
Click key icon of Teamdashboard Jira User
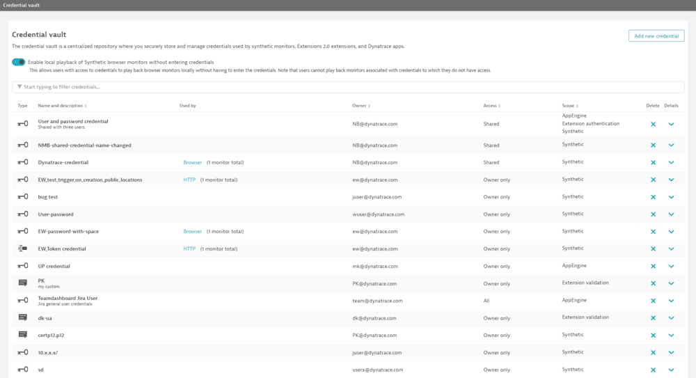(x=23, y=300)
